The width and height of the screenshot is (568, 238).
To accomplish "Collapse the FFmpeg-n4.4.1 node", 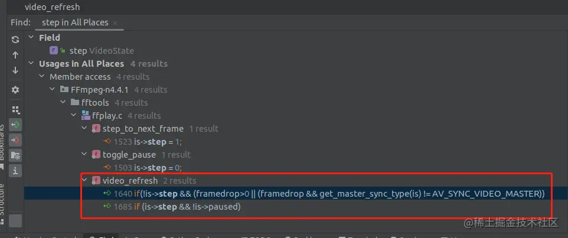I will click(53, 90).
